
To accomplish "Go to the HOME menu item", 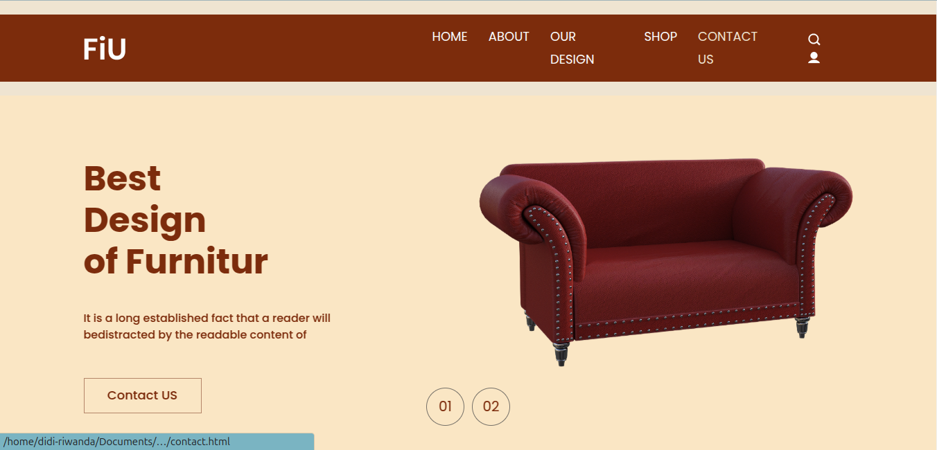I will [x=450, y=37].
